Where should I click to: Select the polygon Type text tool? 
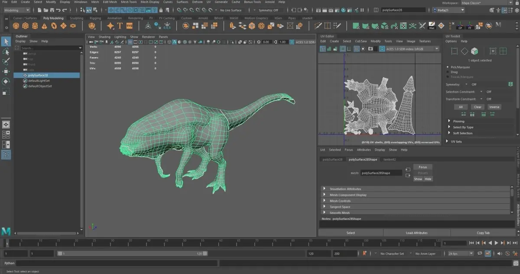coord(120,26)
